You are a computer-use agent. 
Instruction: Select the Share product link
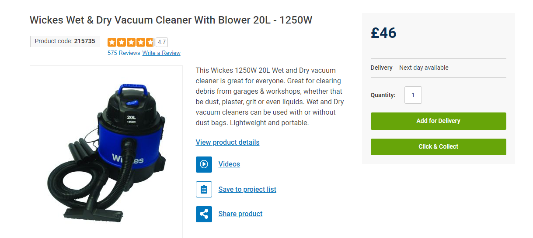[240, 214]
